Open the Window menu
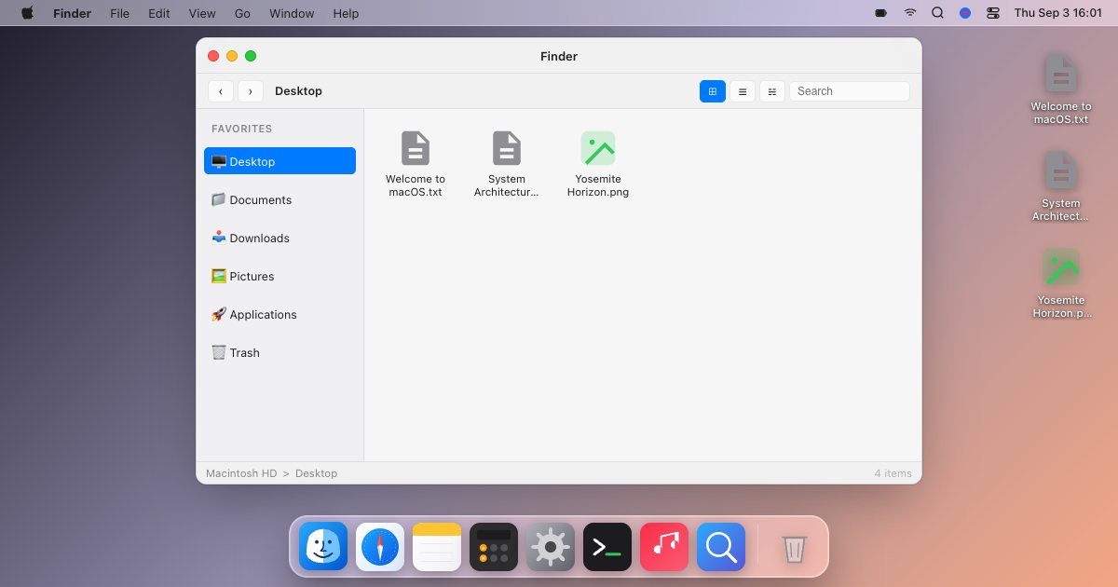The image size is (1118, 587). click(x=292, y=13)
